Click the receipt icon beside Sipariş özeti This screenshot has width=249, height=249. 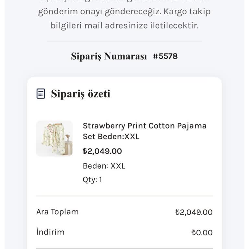coord(41,94)
